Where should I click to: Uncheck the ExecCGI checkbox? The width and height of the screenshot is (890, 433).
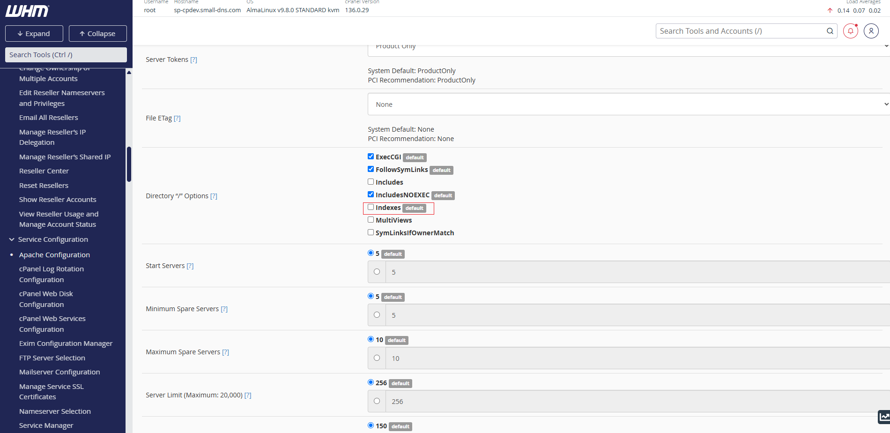tap(371, 157)
